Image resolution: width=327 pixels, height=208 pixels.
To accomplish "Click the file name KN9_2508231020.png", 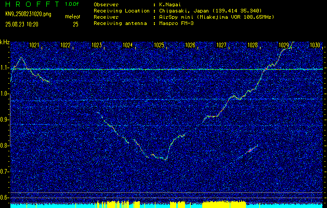I will (28, 14).
